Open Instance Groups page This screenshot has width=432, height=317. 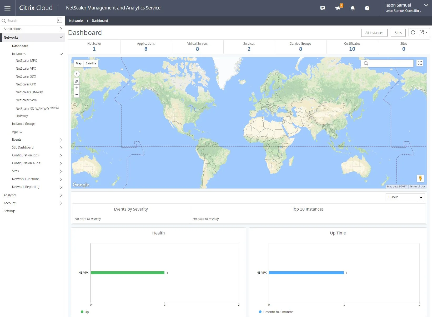click(24, 124)
